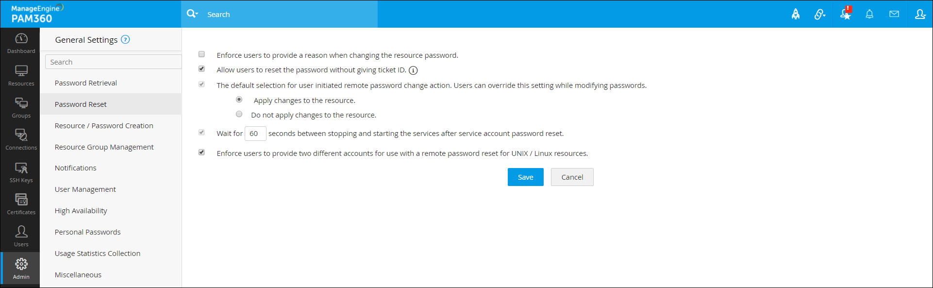Image resolution: width=933 pixels, height=288 pixels.
Task: Open the Connections sidebar icon
Action: pyautogui.click(x=21, y=139)
